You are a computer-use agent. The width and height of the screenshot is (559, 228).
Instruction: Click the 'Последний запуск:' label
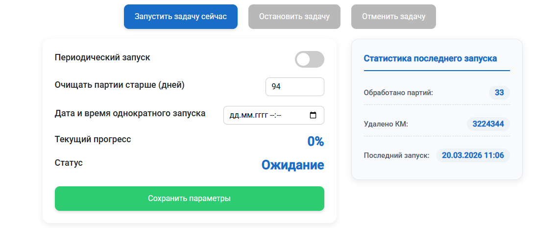(x=396, y=155)
